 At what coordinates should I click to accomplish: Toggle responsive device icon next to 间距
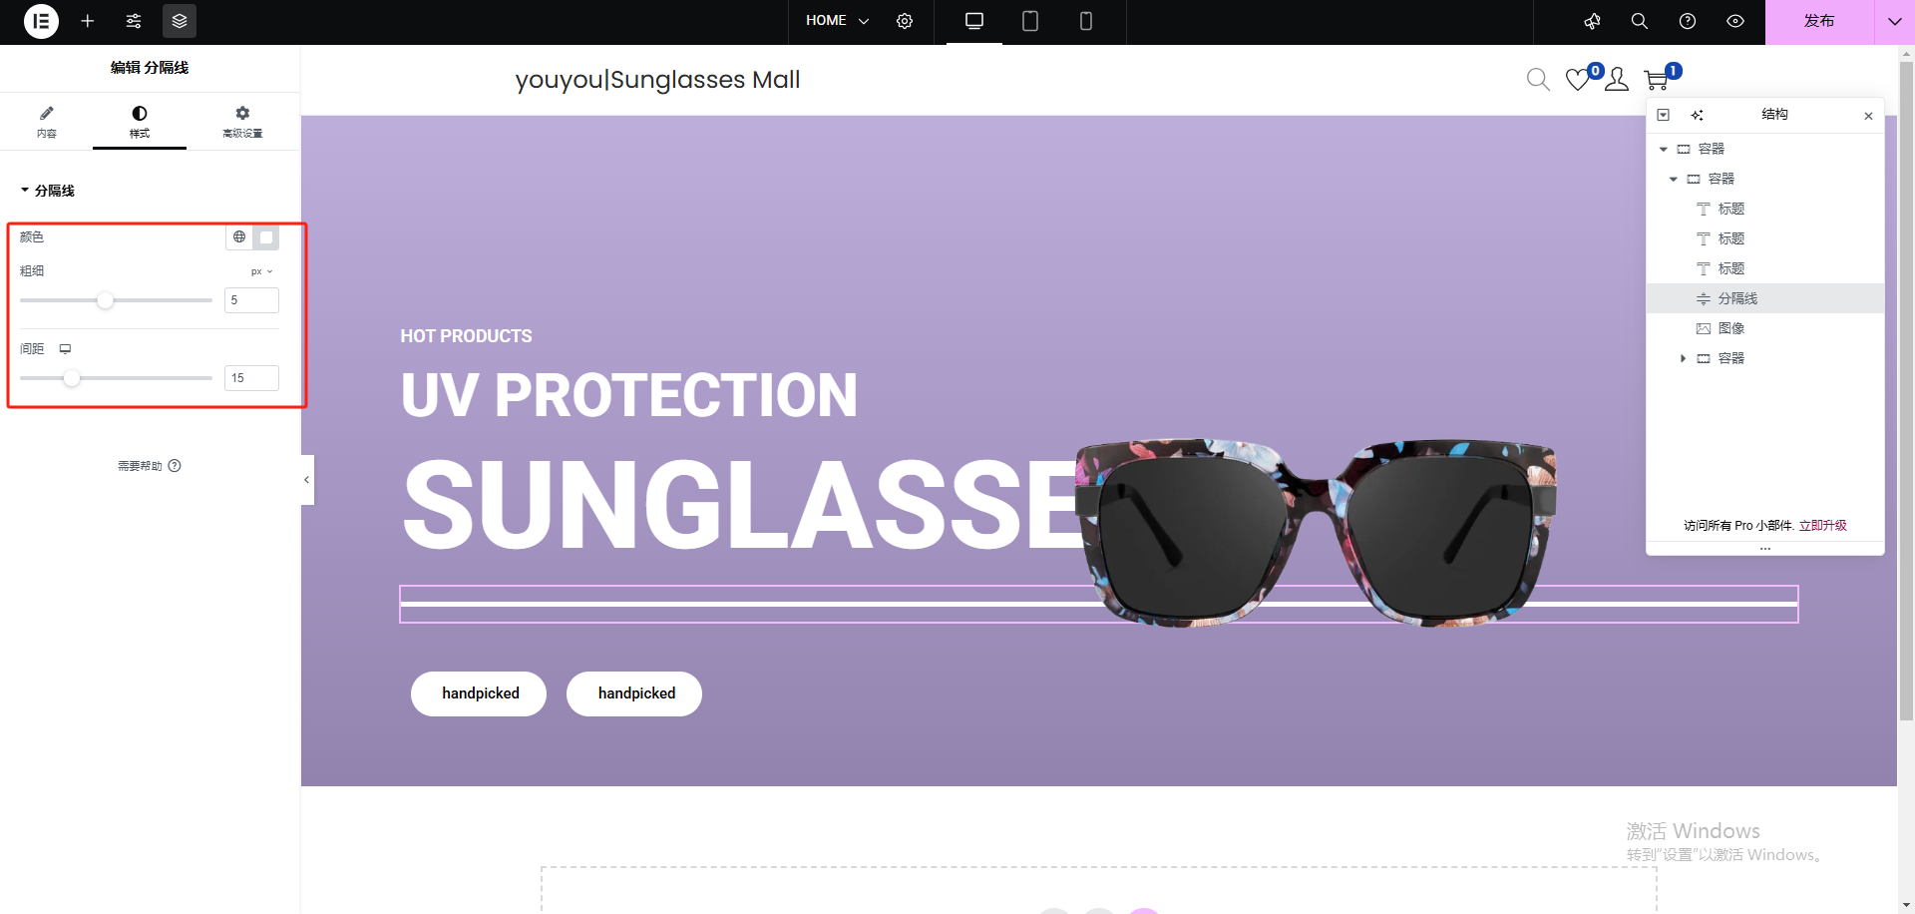65,348
